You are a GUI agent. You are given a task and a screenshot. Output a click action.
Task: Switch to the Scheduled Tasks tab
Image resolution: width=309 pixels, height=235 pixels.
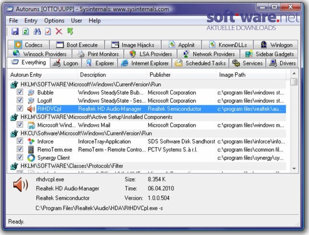(200, 63)
